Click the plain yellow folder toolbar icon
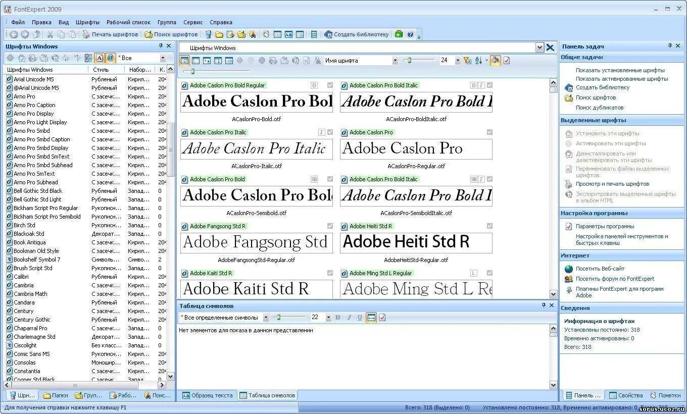This screenshot has width=687, height=414. (219, 34)
